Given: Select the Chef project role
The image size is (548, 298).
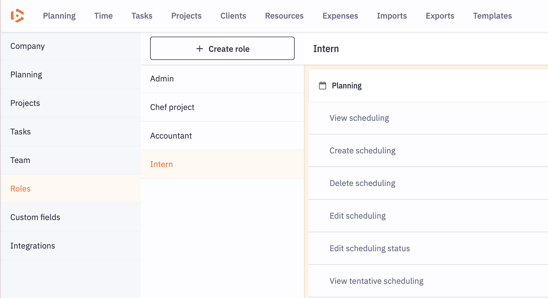Looking at the screenshot, I should coord(172,107).
